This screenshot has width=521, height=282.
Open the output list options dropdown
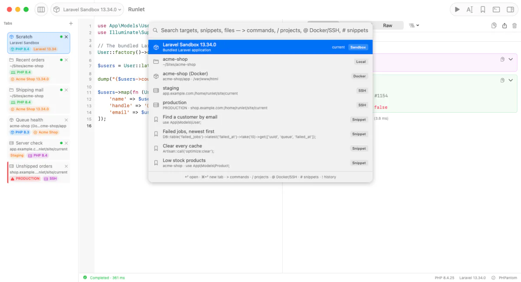click(x=414, y=26)
